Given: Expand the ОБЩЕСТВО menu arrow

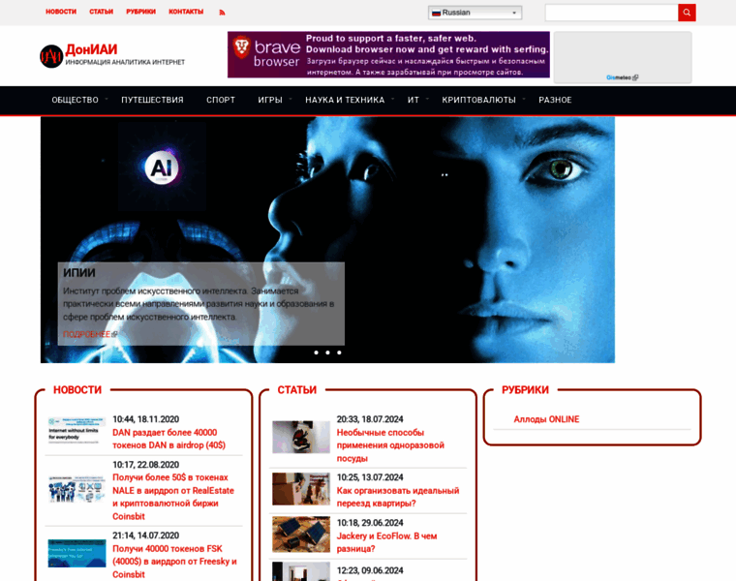Looking at the screenshot, I should pos(107,99).
